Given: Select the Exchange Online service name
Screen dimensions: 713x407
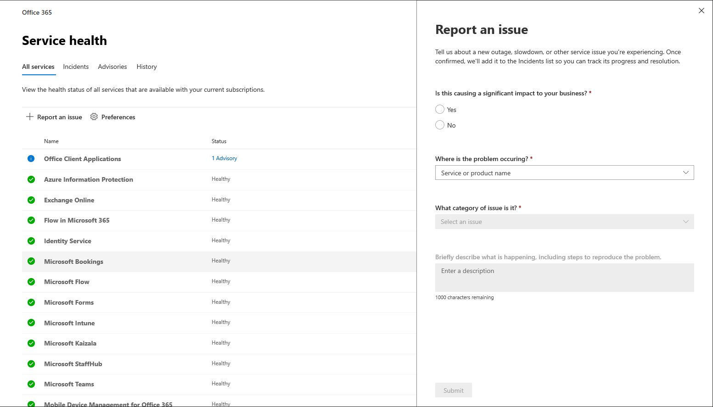Looking at the screenshot, I should pos(69,200).
